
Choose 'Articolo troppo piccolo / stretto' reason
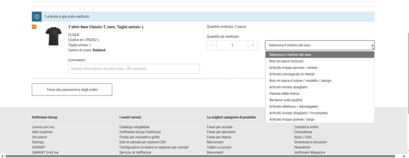[293, 68]
